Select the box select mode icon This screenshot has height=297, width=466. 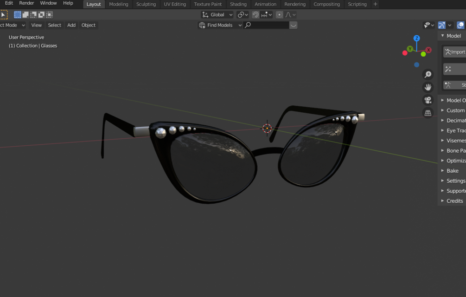click(x=18, y=14)
